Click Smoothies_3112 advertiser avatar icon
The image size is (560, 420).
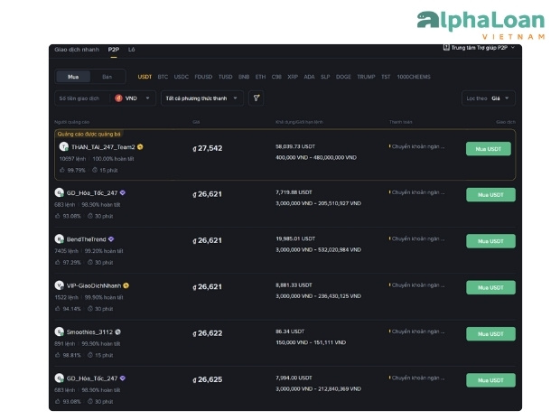(60, 331)
